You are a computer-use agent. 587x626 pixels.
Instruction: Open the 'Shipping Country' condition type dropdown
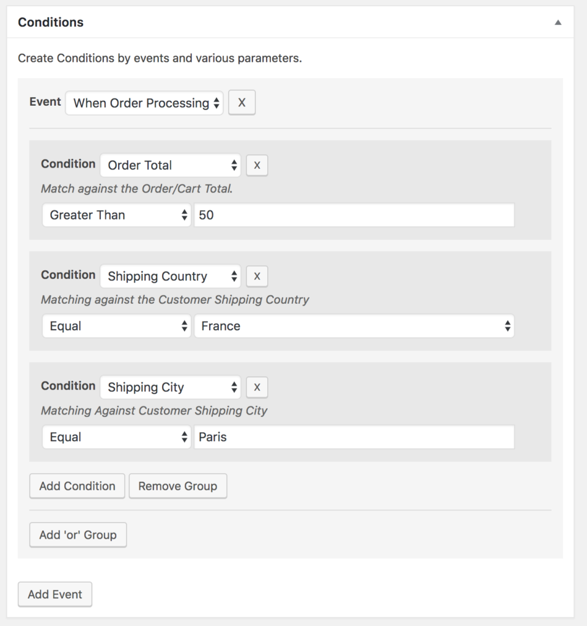click(171, 276)
